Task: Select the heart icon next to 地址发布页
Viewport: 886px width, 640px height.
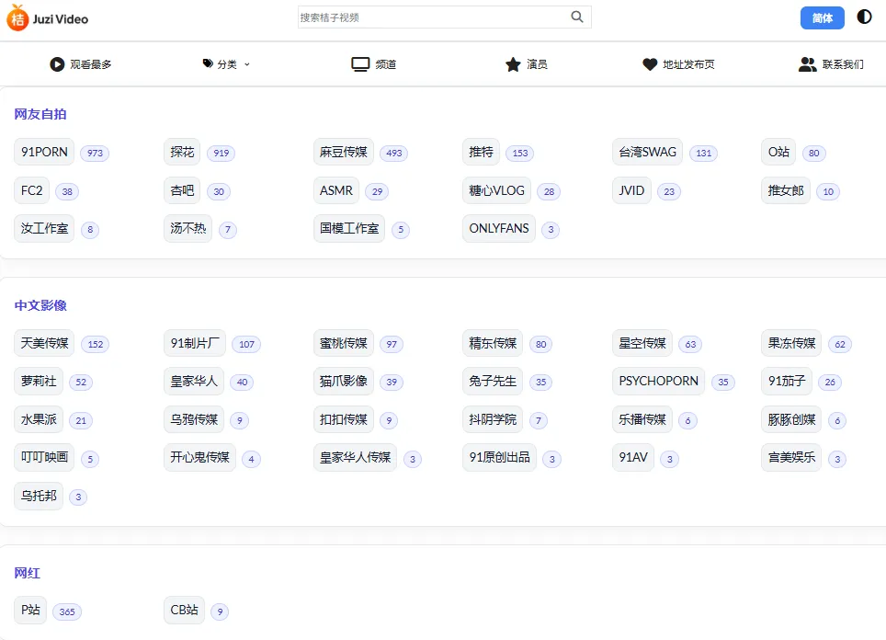Action: pos(648,63)
